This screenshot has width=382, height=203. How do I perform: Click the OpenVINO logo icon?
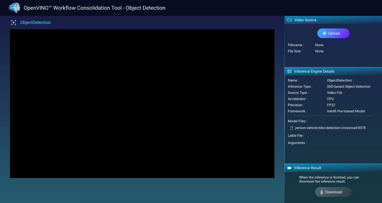(x=14, y=8)
